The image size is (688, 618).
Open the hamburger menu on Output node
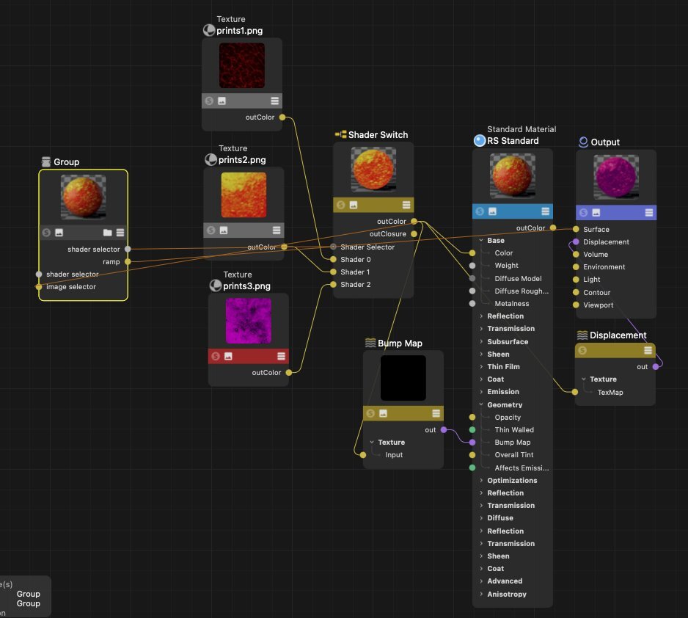coord(649,212)
